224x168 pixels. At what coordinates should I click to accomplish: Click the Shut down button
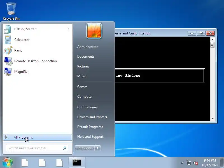click(x=85, y=148)
